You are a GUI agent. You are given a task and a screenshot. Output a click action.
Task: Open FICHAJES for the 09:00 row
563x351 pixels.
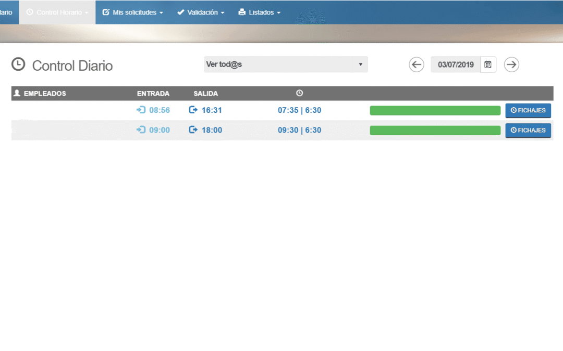point(528,131)
